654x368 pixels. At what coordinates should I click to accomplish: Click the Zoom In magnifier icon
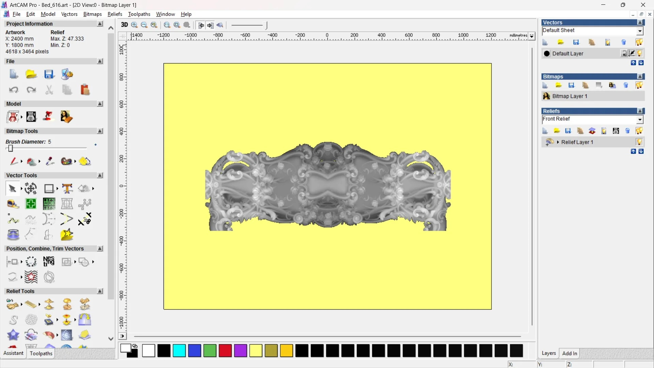pos(134,25)
